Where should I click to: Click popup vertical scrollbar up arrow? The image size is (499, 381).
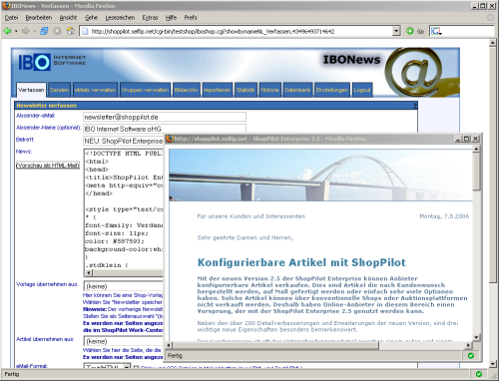[476, 149]
